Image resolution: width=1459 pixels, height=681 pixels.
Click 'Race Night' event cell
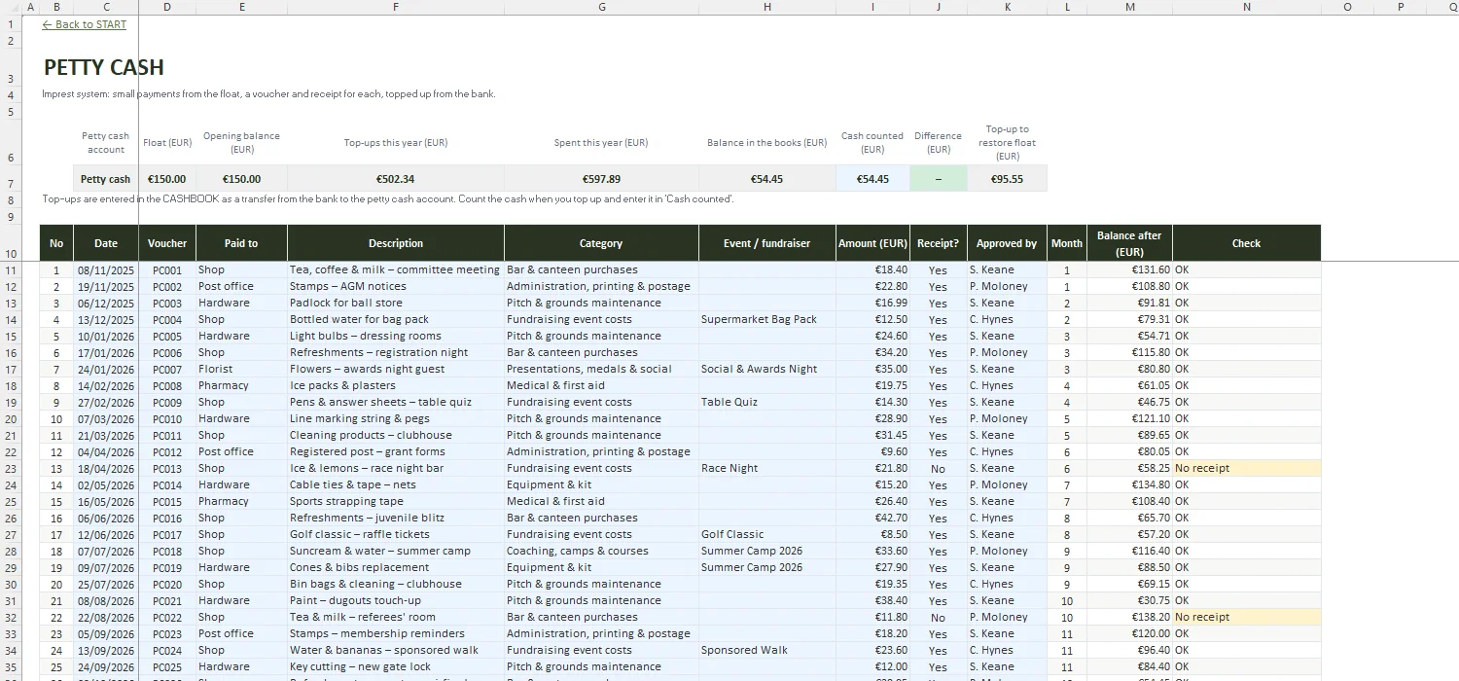click(x=767, y=468)
